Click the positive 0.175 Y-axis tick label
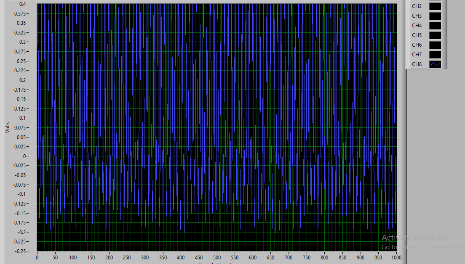The height and width of the screenshot is (264, 465). [x=20, y=90]
